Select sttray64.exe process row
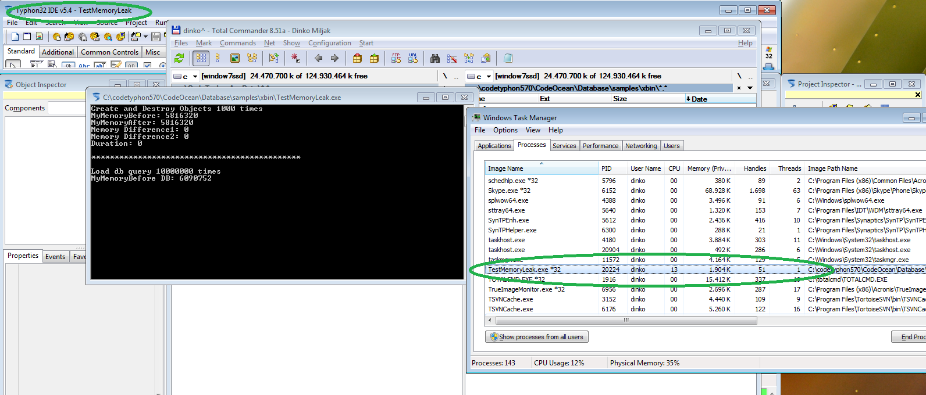The height and width of the screenshot is (395, 926). click(x=706, y=210)
